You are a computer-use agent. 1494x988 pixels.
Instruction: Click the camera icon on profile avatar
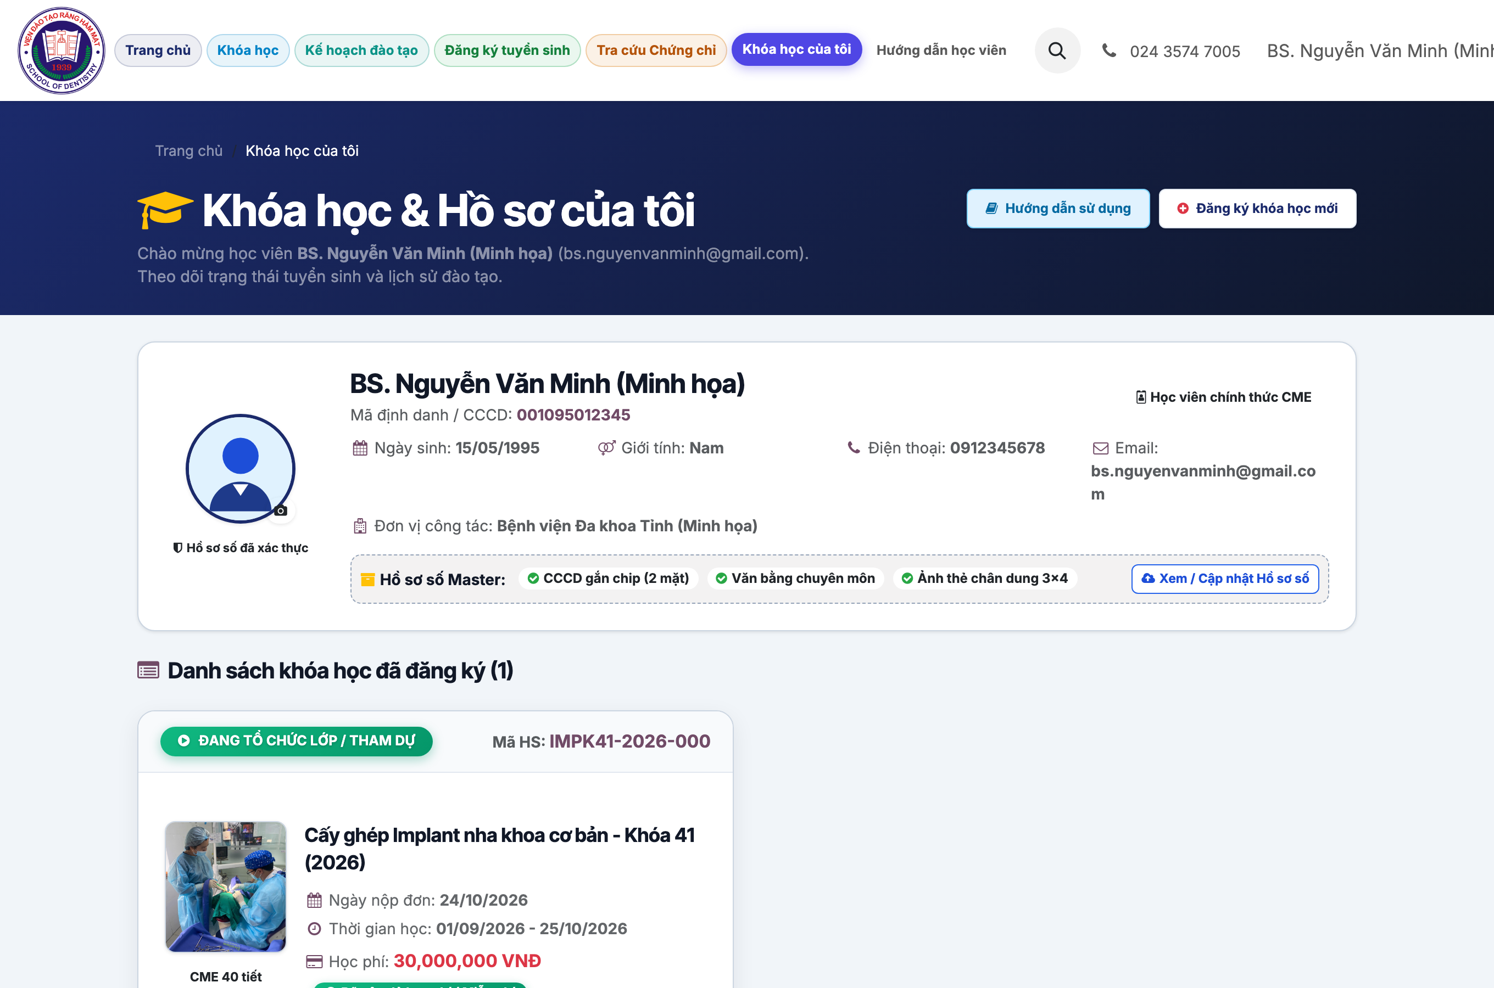(281, 510)
